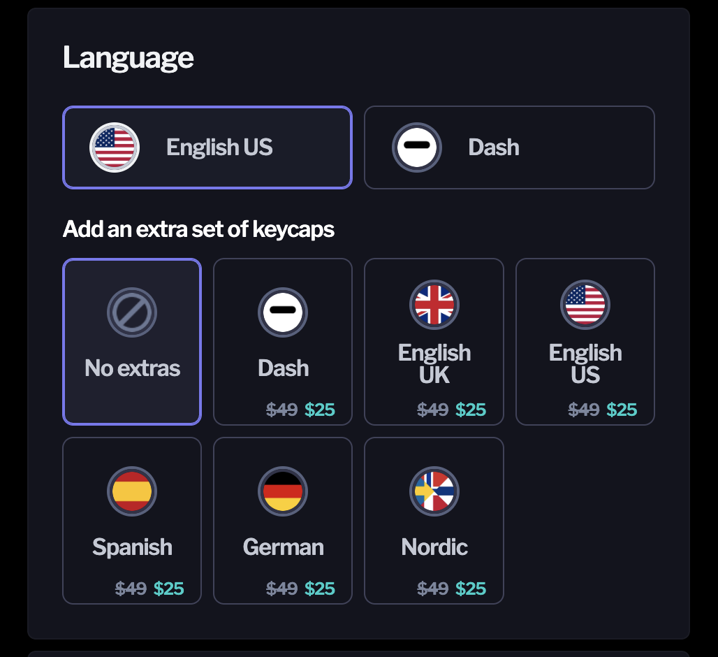Image resolution: width=718 pixels, height=657 pixels.
Task: Select Dash as keyboard language
Action: [509, 147]
